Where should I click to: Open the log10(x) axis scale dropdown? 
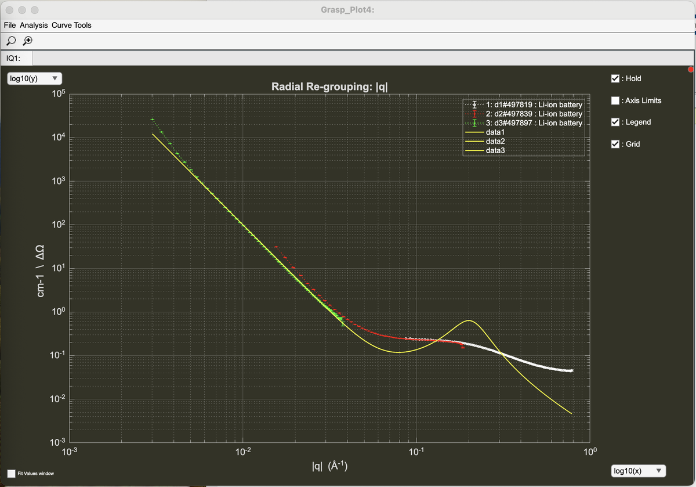[639, 471]
